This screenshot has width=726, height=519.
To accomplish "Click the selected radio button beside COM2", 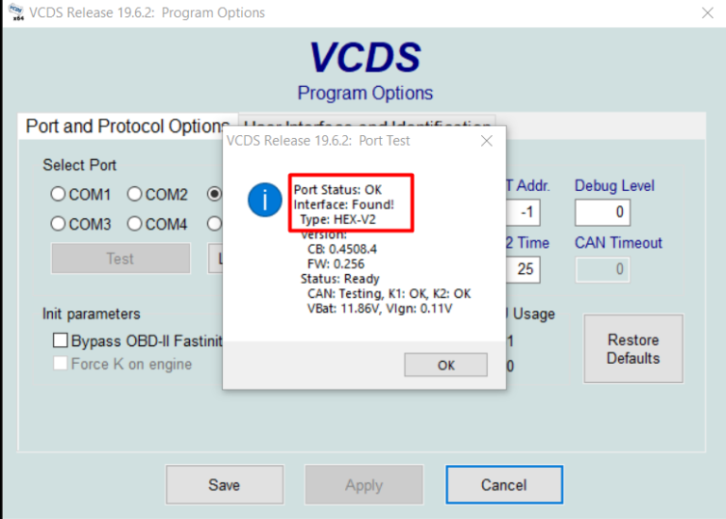I will pyautogui.click(x=215, y=194).
